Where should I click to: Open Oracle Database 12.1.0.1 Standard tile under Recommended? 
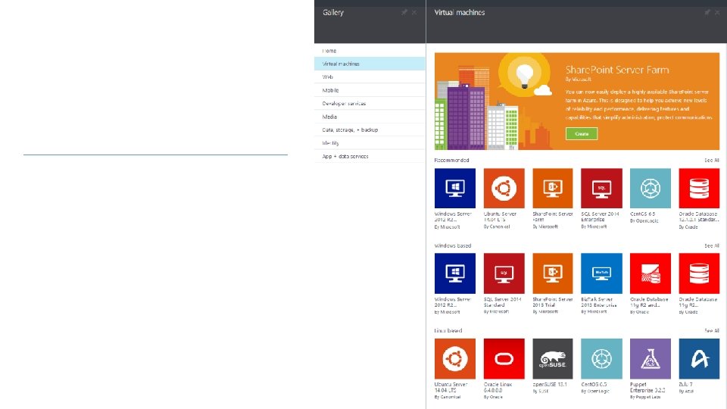(699, 189)
